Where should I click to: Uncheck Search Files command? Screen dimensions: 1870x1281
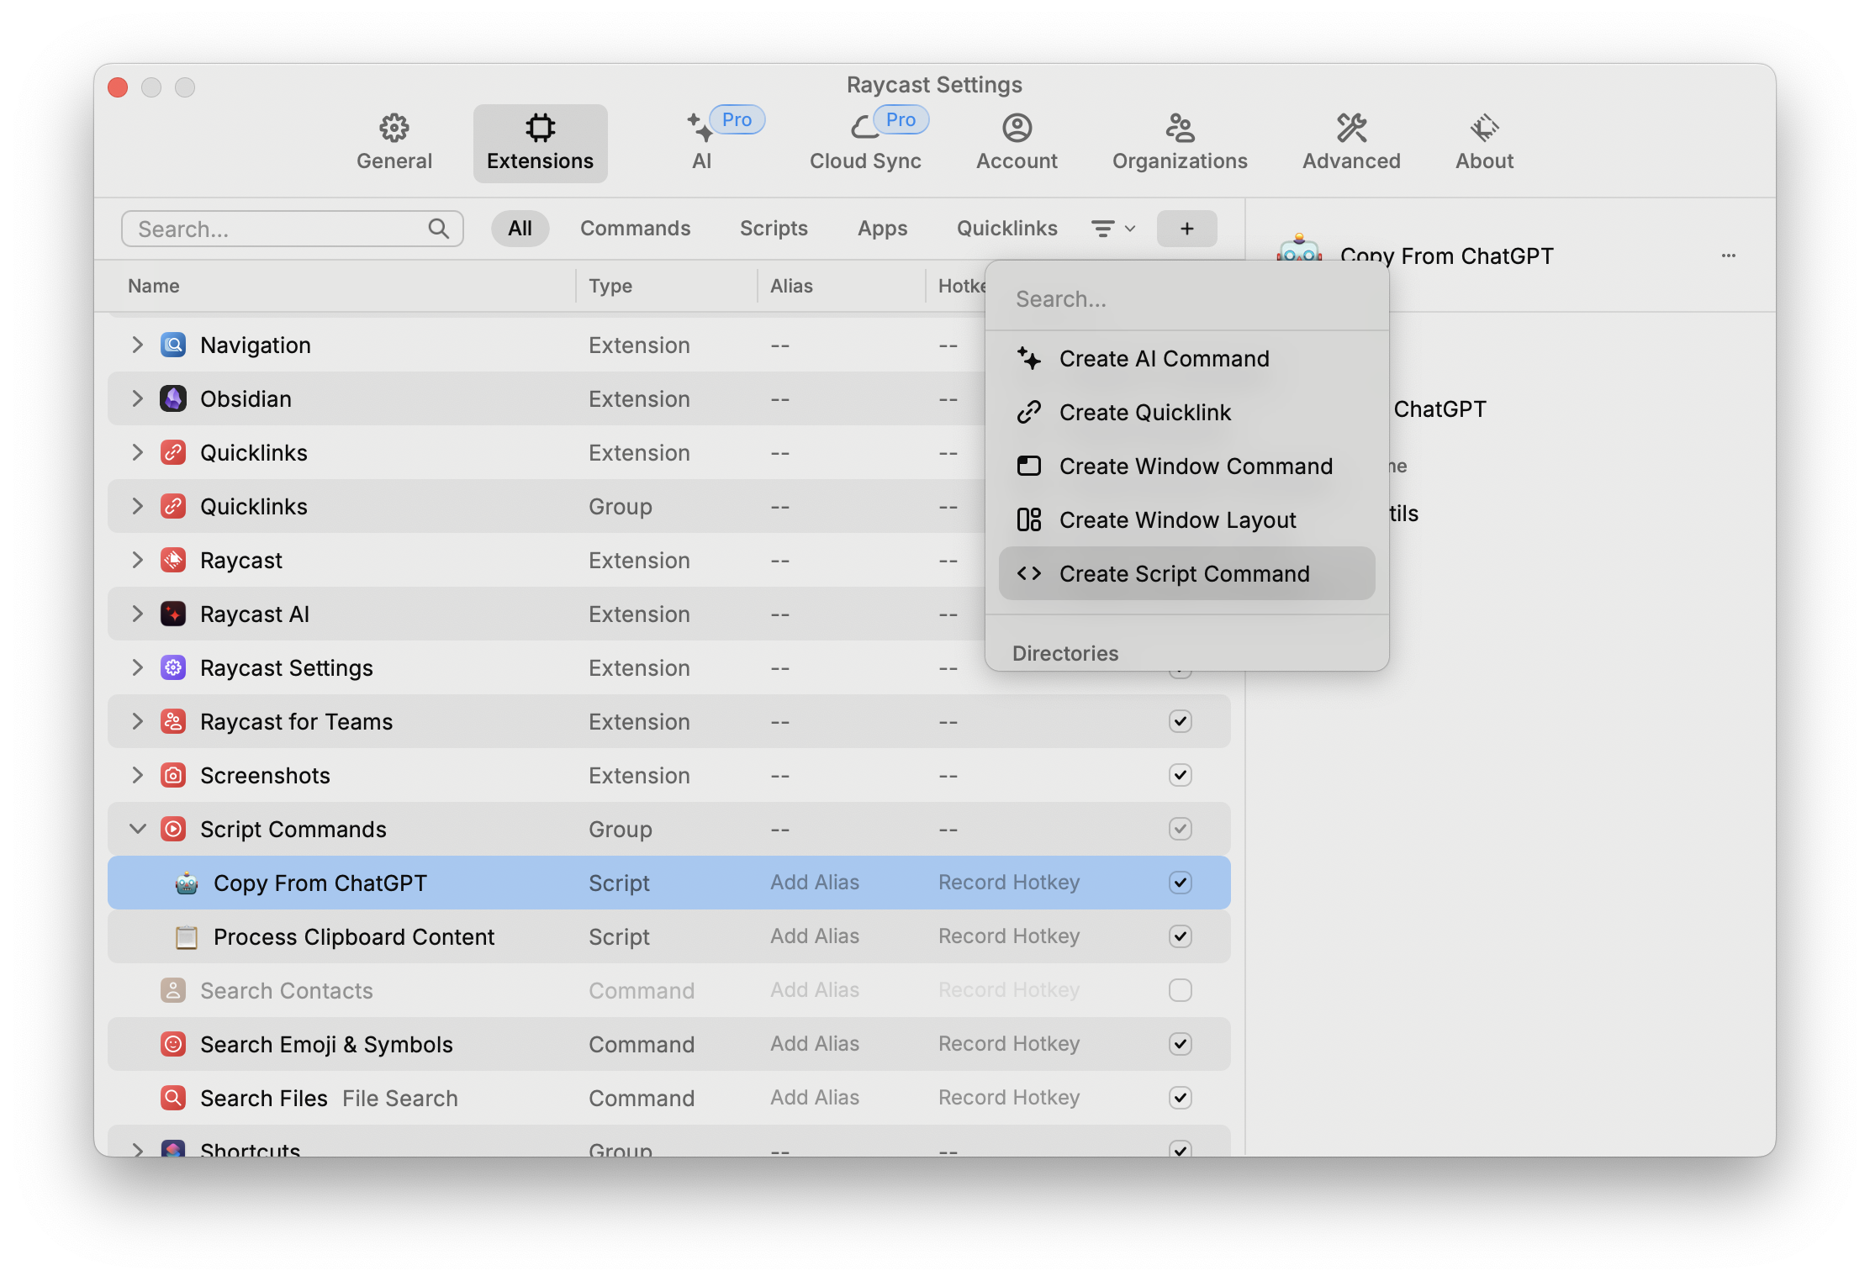point(1181,1098)
